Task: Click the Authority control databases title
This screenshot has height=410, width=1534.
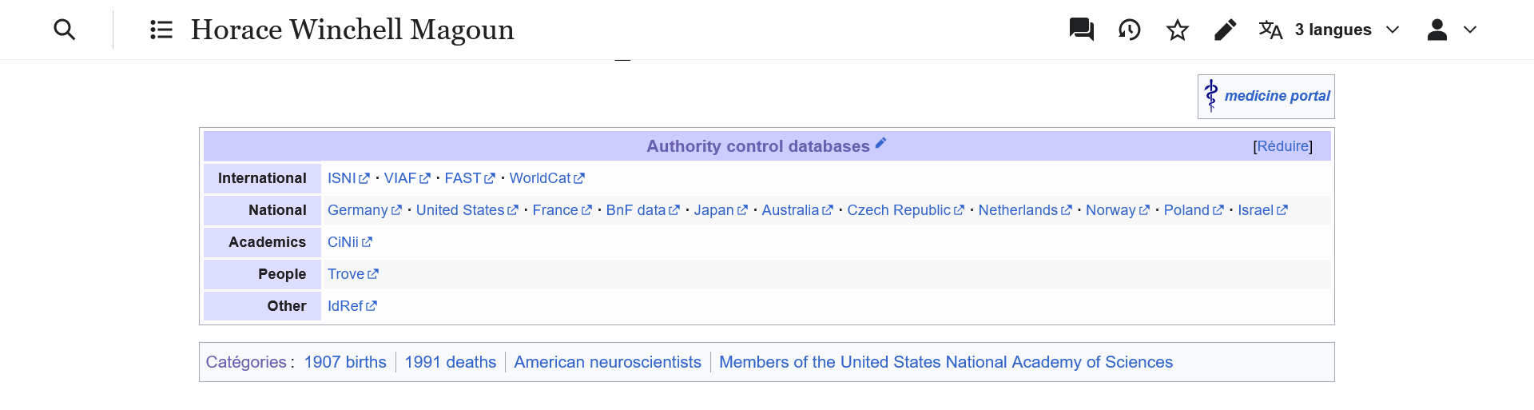Action: (x=757, y=146)
